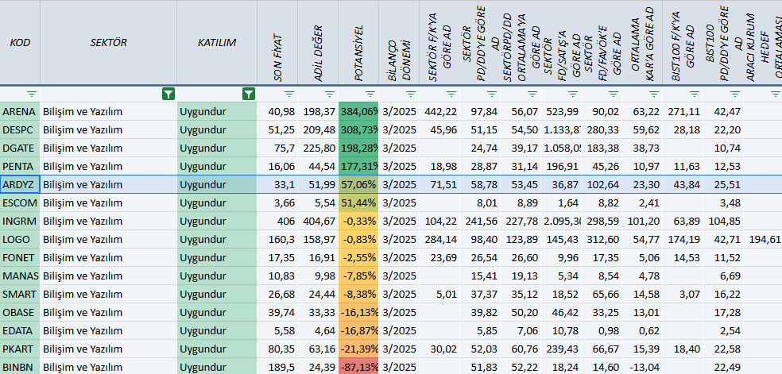Click the 57,06% potential cell
Screen dimensions: 782x374
point(358,185)
